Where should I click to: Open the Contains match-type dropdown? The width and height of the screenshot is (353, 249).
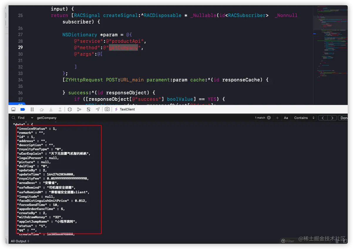(x=304, y=118)
